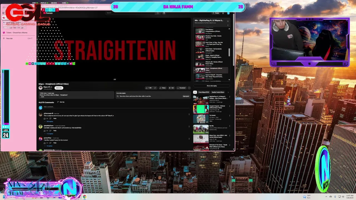Open Sort by comments dropdown

click(61, 102)
